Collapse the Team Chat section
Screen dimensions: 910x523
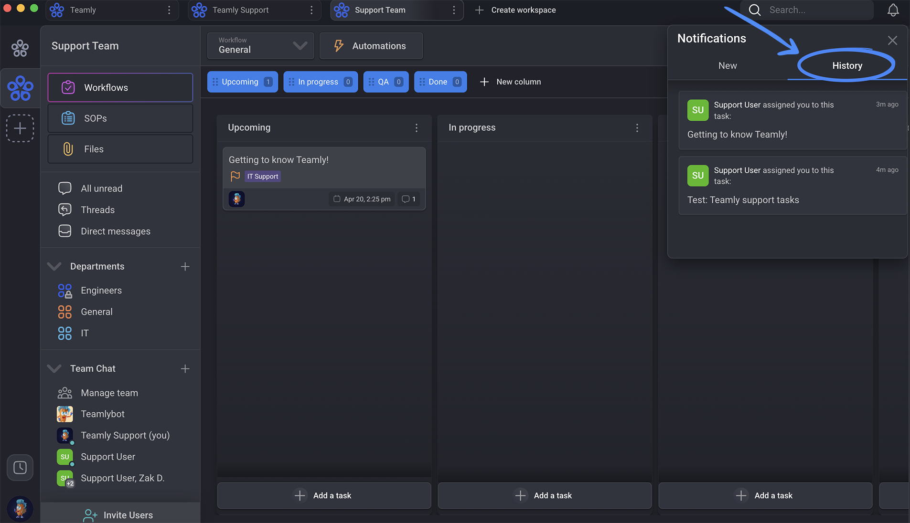(54, 368)
